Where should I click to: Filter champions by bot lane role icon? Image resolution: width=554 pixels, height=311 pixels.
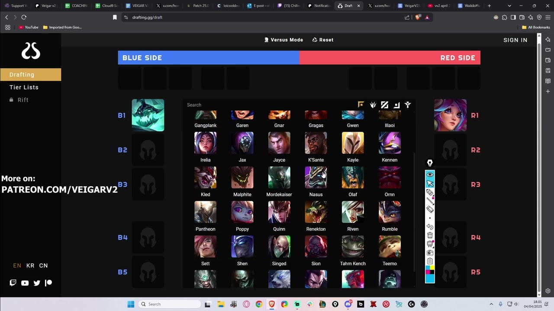tap(396, 105)
